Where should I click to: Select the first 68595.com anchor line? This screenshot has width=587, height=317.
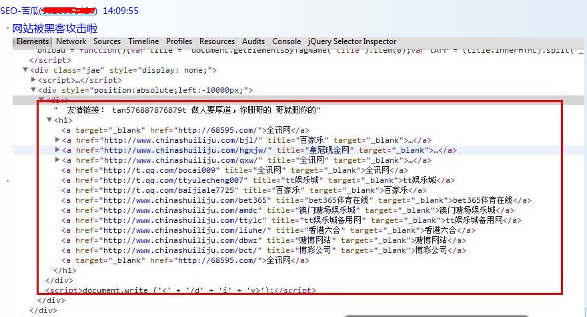point(185,130)
